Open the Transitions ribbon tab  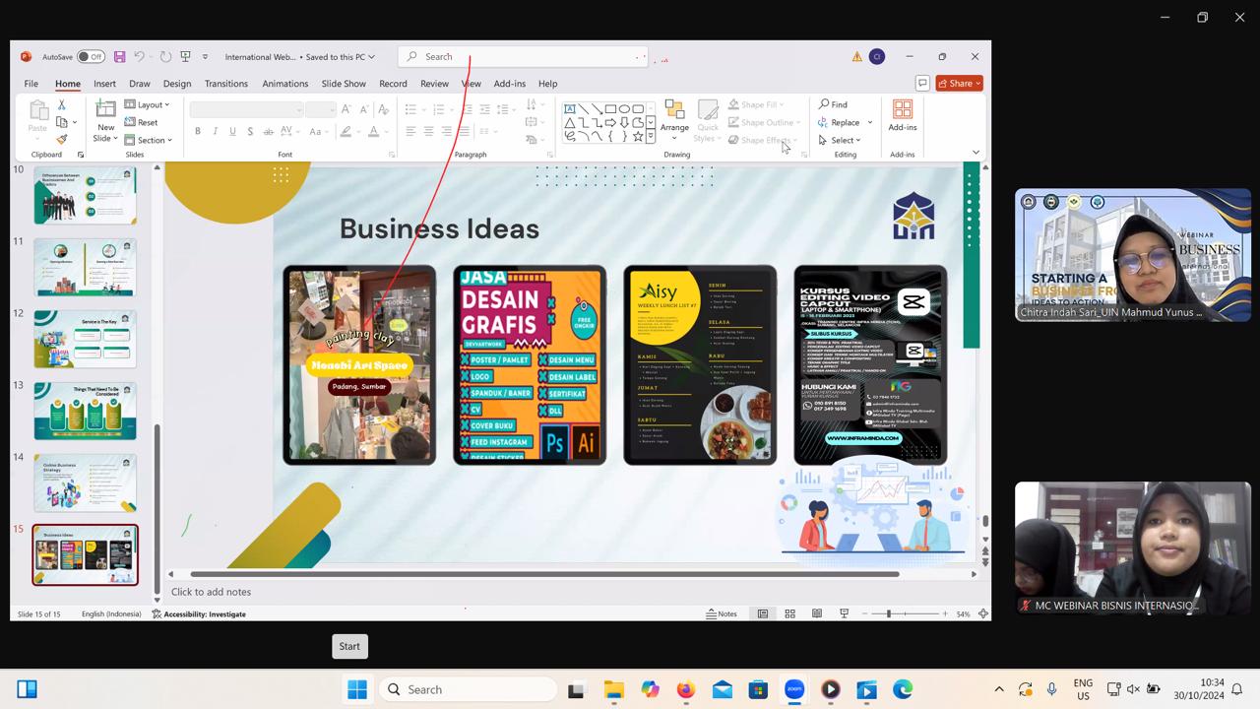[226, 84]
